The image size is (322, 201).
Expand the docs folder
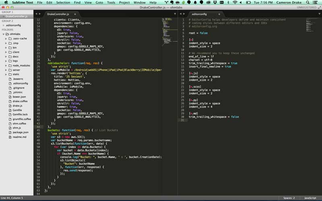(x=6, y=57)
